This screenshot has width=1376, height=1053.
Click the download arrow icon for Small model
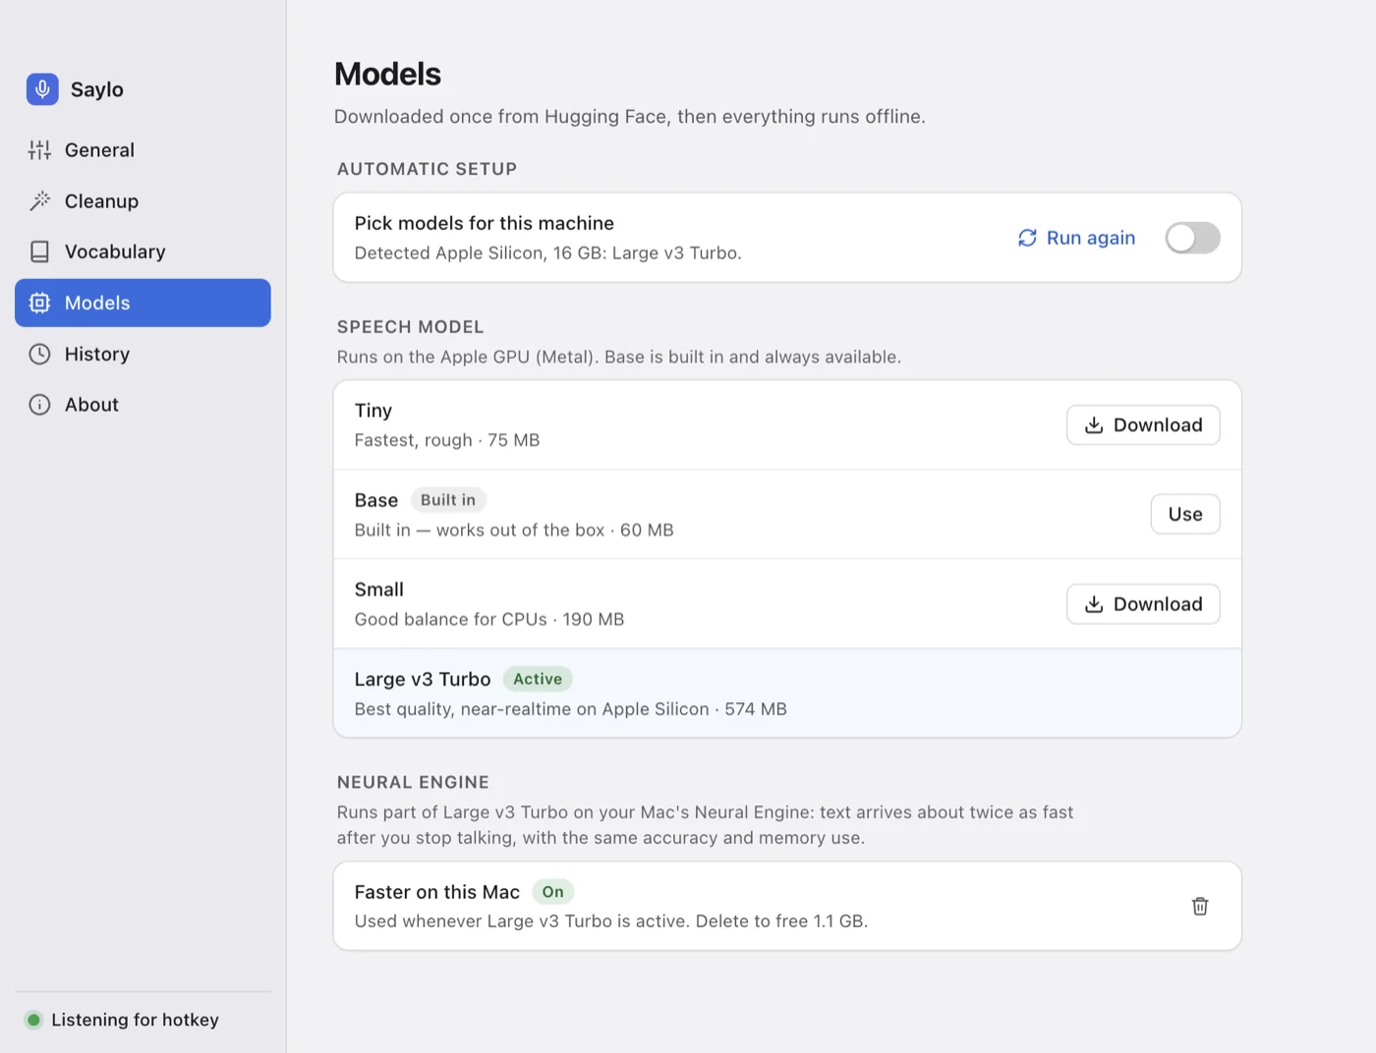coord(1094,604)
